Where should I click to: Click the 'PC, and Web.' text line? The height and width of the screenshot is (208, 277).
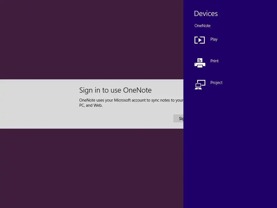91,105
